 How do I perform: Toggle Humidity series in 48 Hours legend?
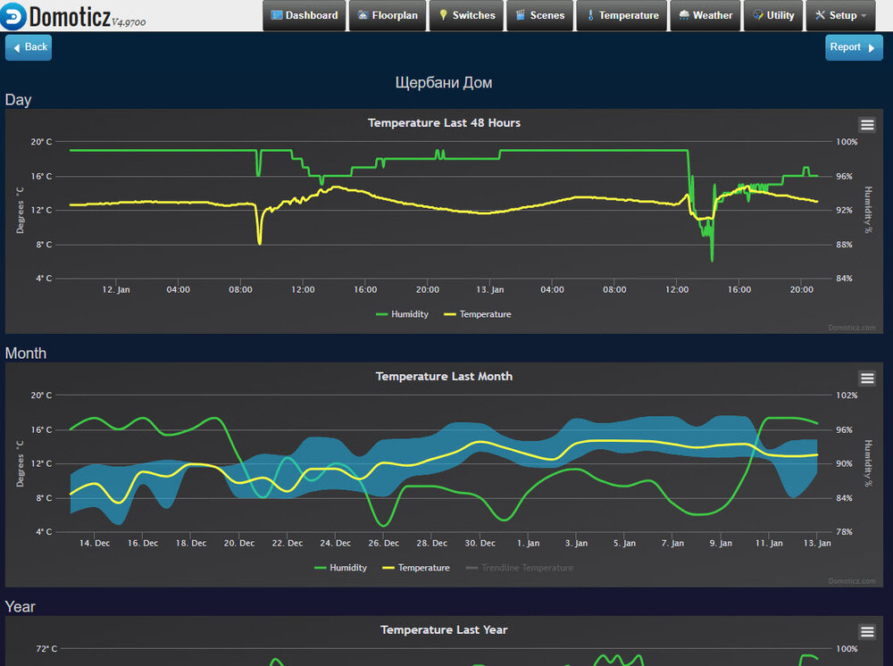(x=402, y=314)
